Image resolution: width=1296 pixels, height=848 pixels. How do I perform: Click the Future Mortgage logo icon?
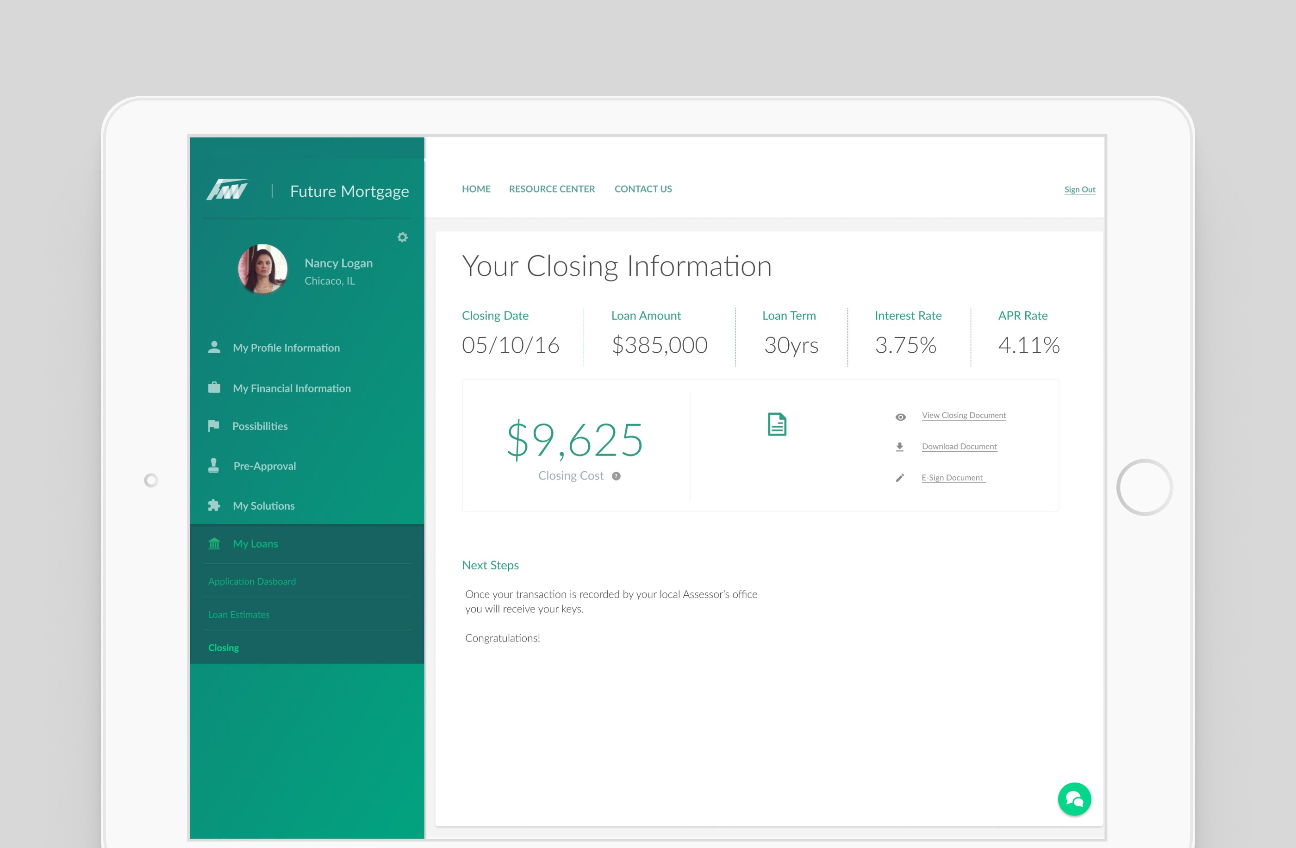(x=228, y=190)
